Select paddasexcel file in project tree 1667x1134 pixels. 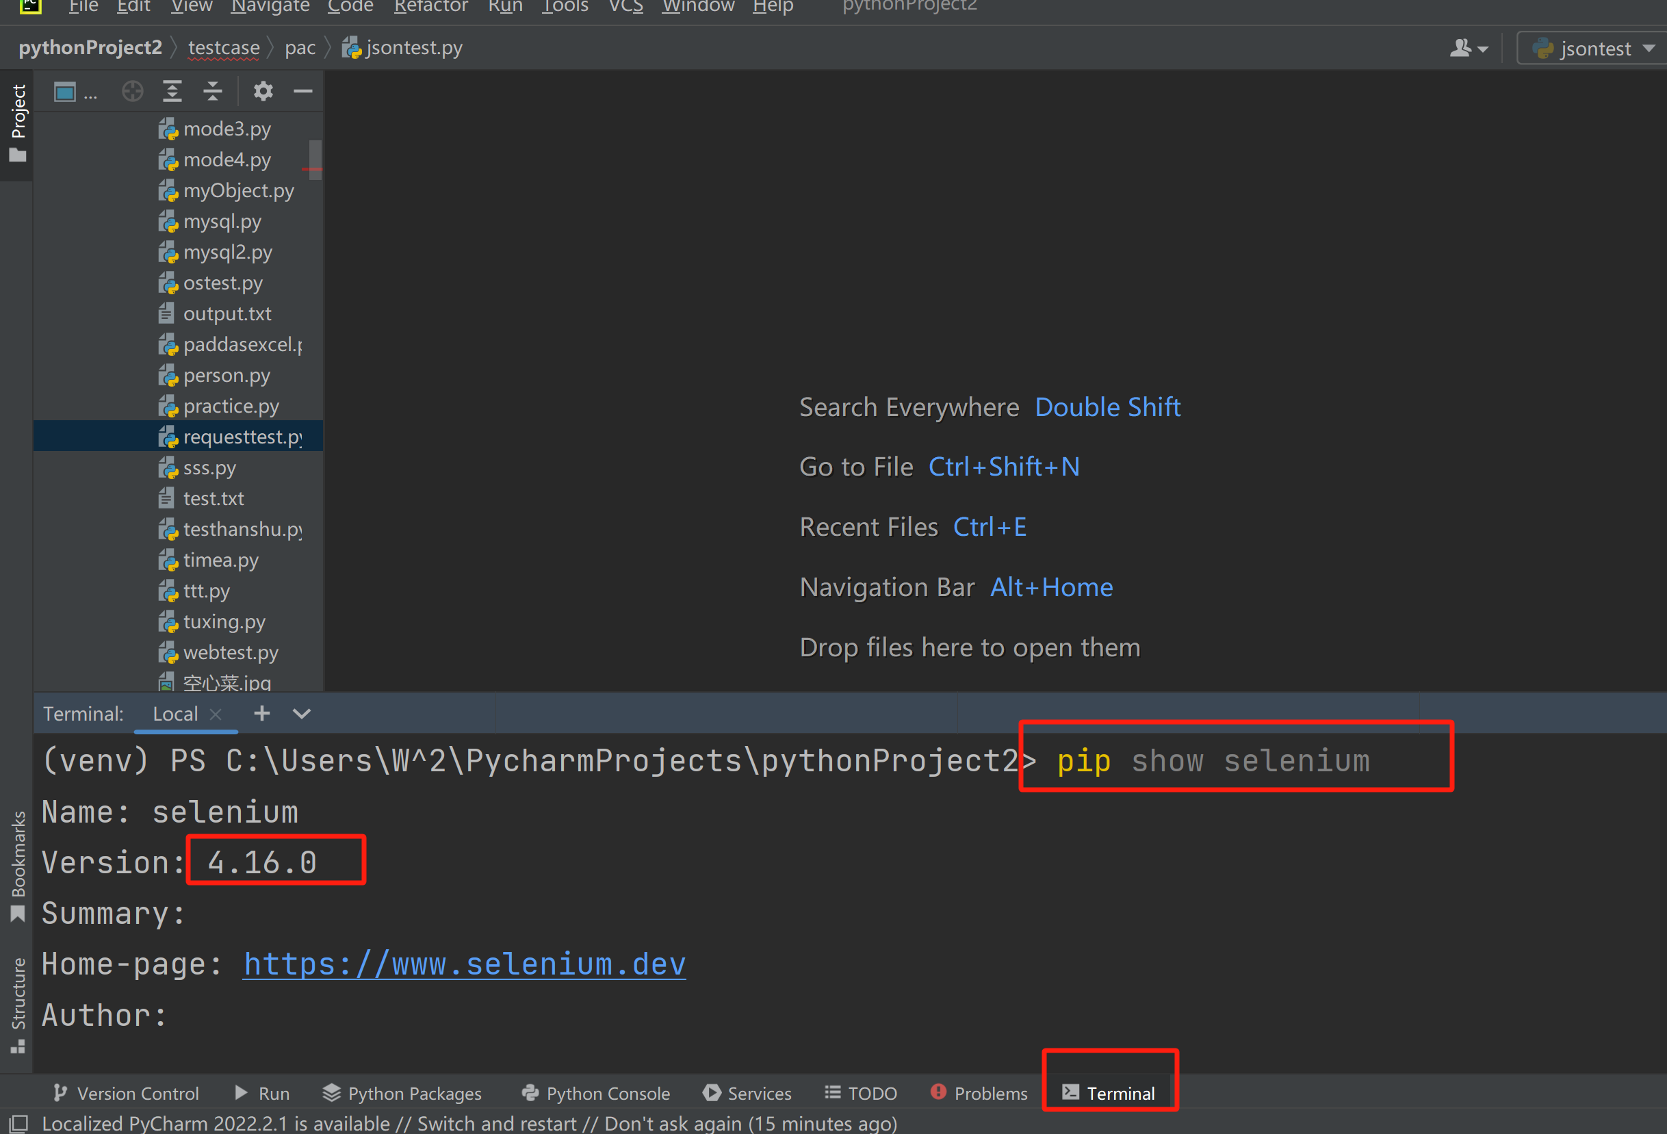coord(231,345)
